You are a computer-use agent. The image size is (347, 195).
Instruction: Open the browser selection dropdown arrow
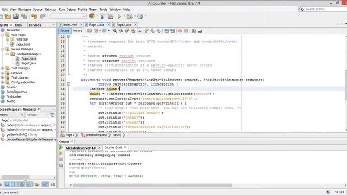pyautogui.click(x=97, y=16)
